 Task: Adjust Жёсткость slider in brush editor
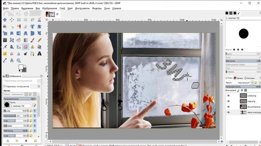pos(243,61)
